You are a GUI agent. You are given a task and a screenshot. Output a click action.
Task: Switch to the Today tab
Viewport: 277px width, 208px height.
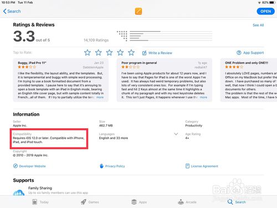(40, 202)
